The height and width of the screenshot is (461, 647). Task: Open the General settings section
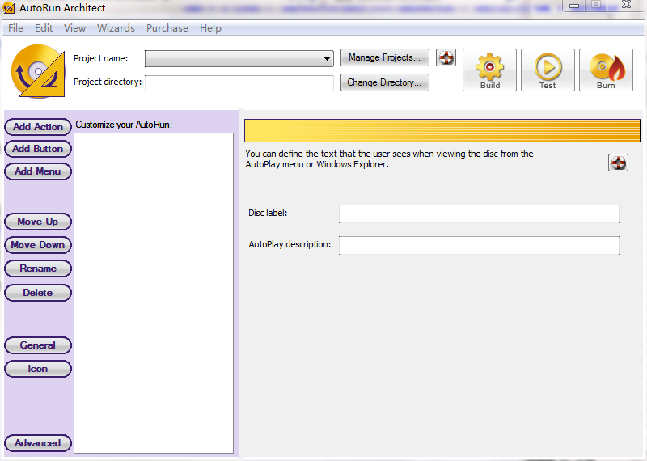point(38,345)
